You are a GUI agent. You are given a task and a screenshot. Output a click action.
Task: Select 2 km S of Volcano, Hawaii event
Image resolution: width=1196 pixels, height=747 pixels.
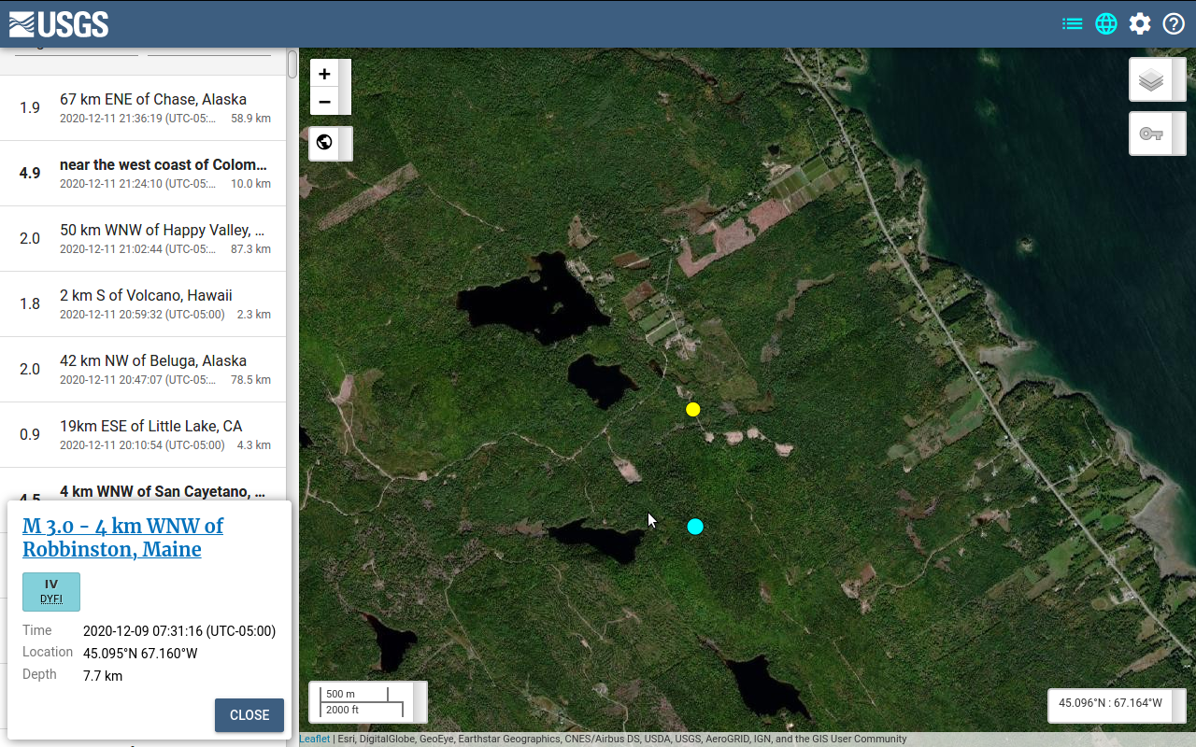tap(143, 304)
